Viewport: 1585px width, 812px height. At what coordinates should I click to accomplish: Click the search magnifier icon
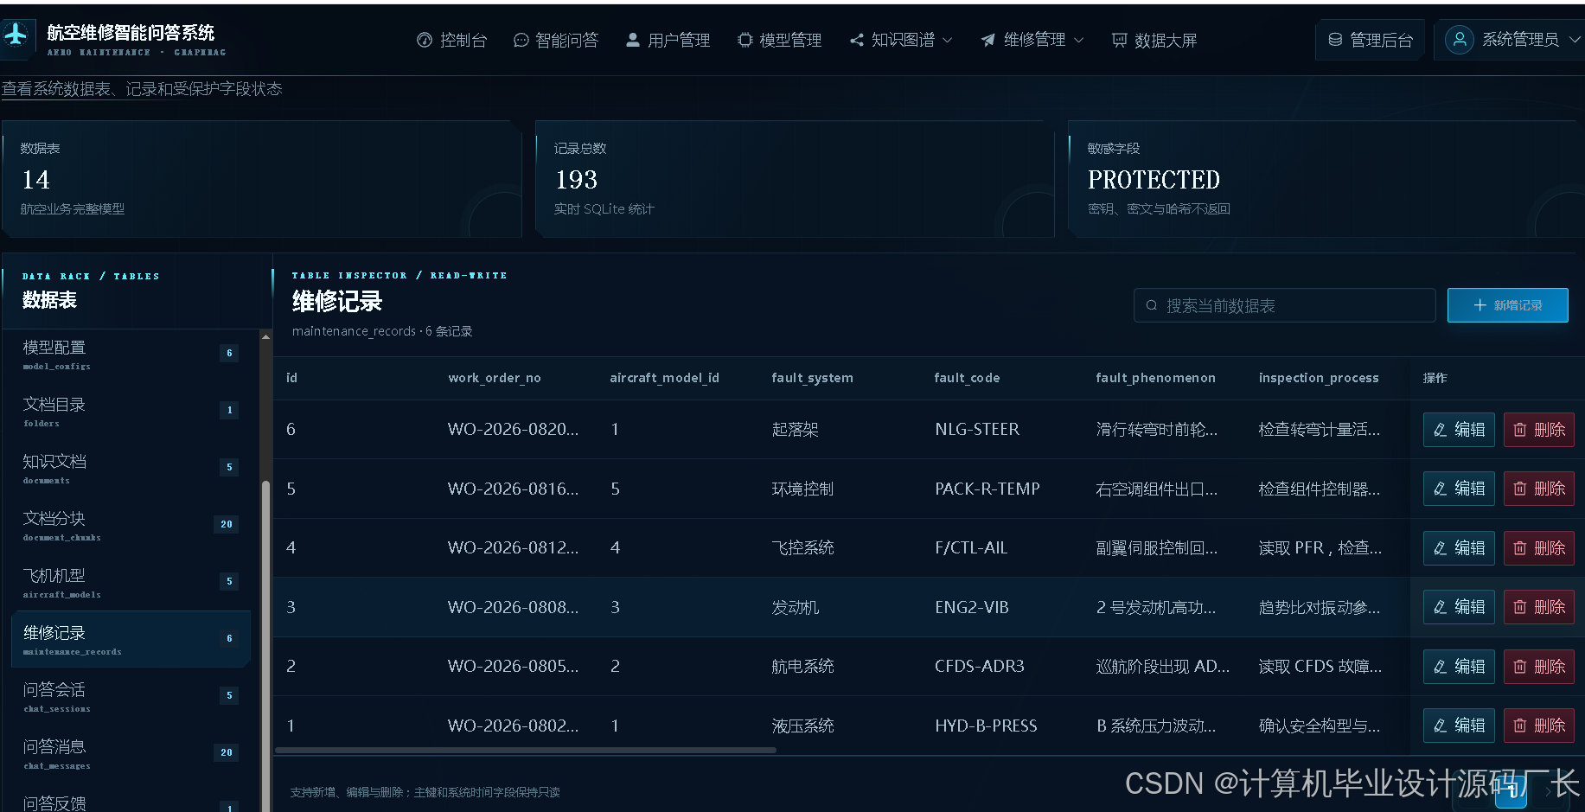pyautogui.click(x=1152, y=305)
